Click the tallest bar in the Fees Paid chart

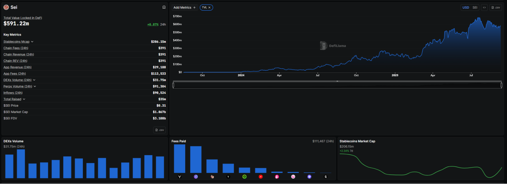[180, 159]
